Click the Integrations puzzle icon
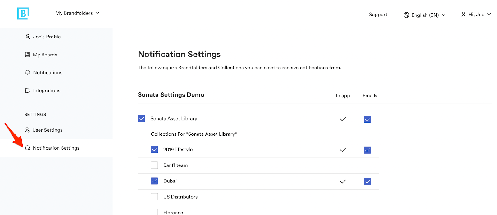Viewport: 497px width, 215px height. point(28,90)
